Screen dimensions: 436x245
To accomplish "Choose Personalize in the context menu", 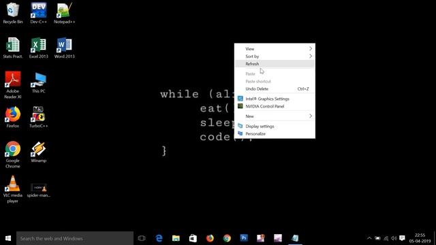I will 275,134.
